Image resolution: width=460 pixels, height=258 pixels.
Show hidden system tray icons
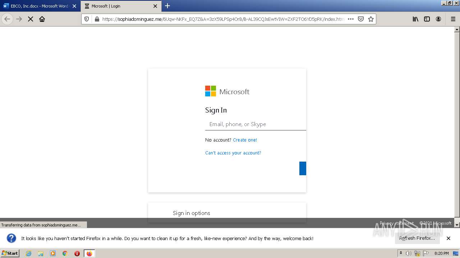pyautogui.click(x=401, y=253)
